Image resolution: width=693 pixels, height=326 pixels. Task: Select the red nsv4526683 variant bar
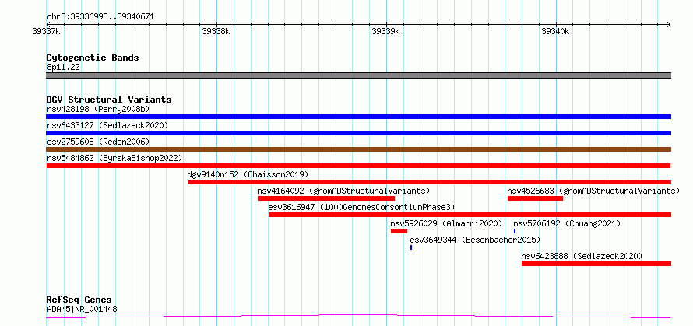[535, 198]
